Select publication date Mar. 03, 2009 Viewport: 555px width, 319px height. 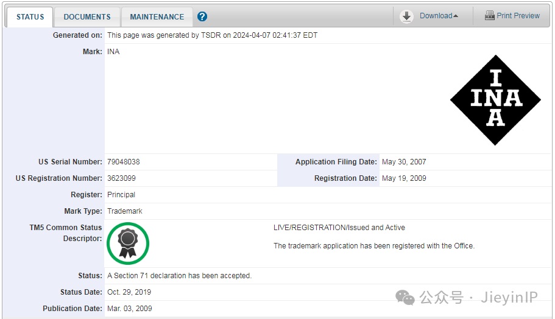click(130, 309)
